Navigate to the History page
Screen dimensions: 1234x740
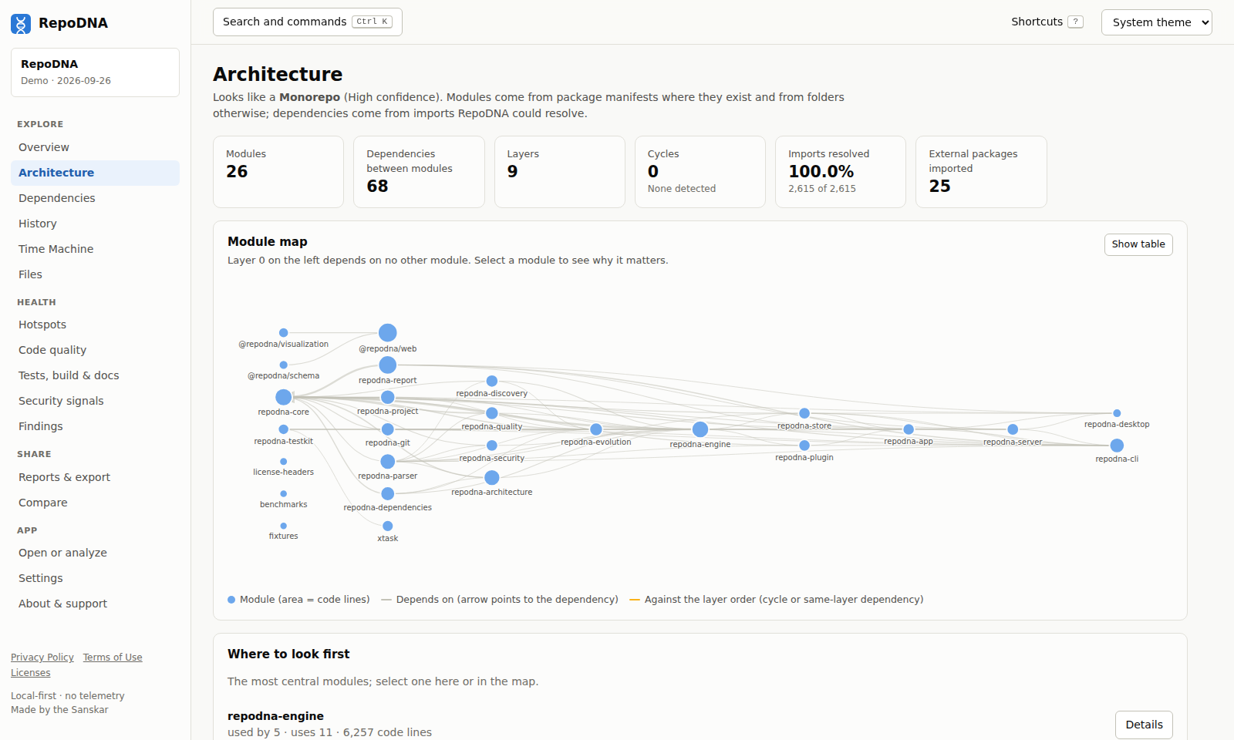pos(95,224)
